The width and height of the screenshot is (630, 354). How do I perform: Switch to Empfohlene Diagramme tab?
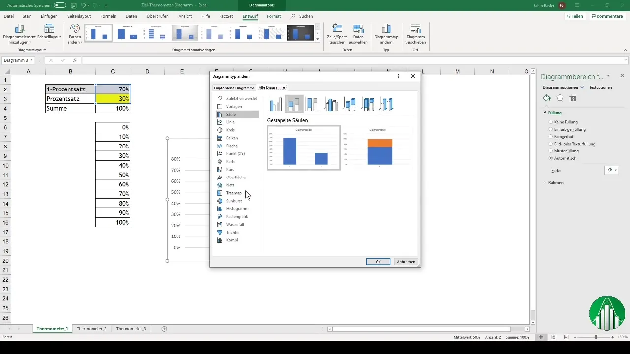pyautogui.click(x=234, y=88)
